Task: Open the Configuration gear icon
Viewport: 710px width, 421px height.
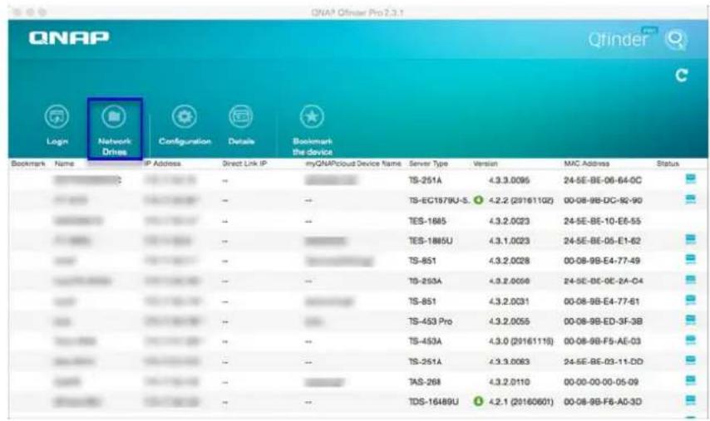Action: tap(185, 116)
